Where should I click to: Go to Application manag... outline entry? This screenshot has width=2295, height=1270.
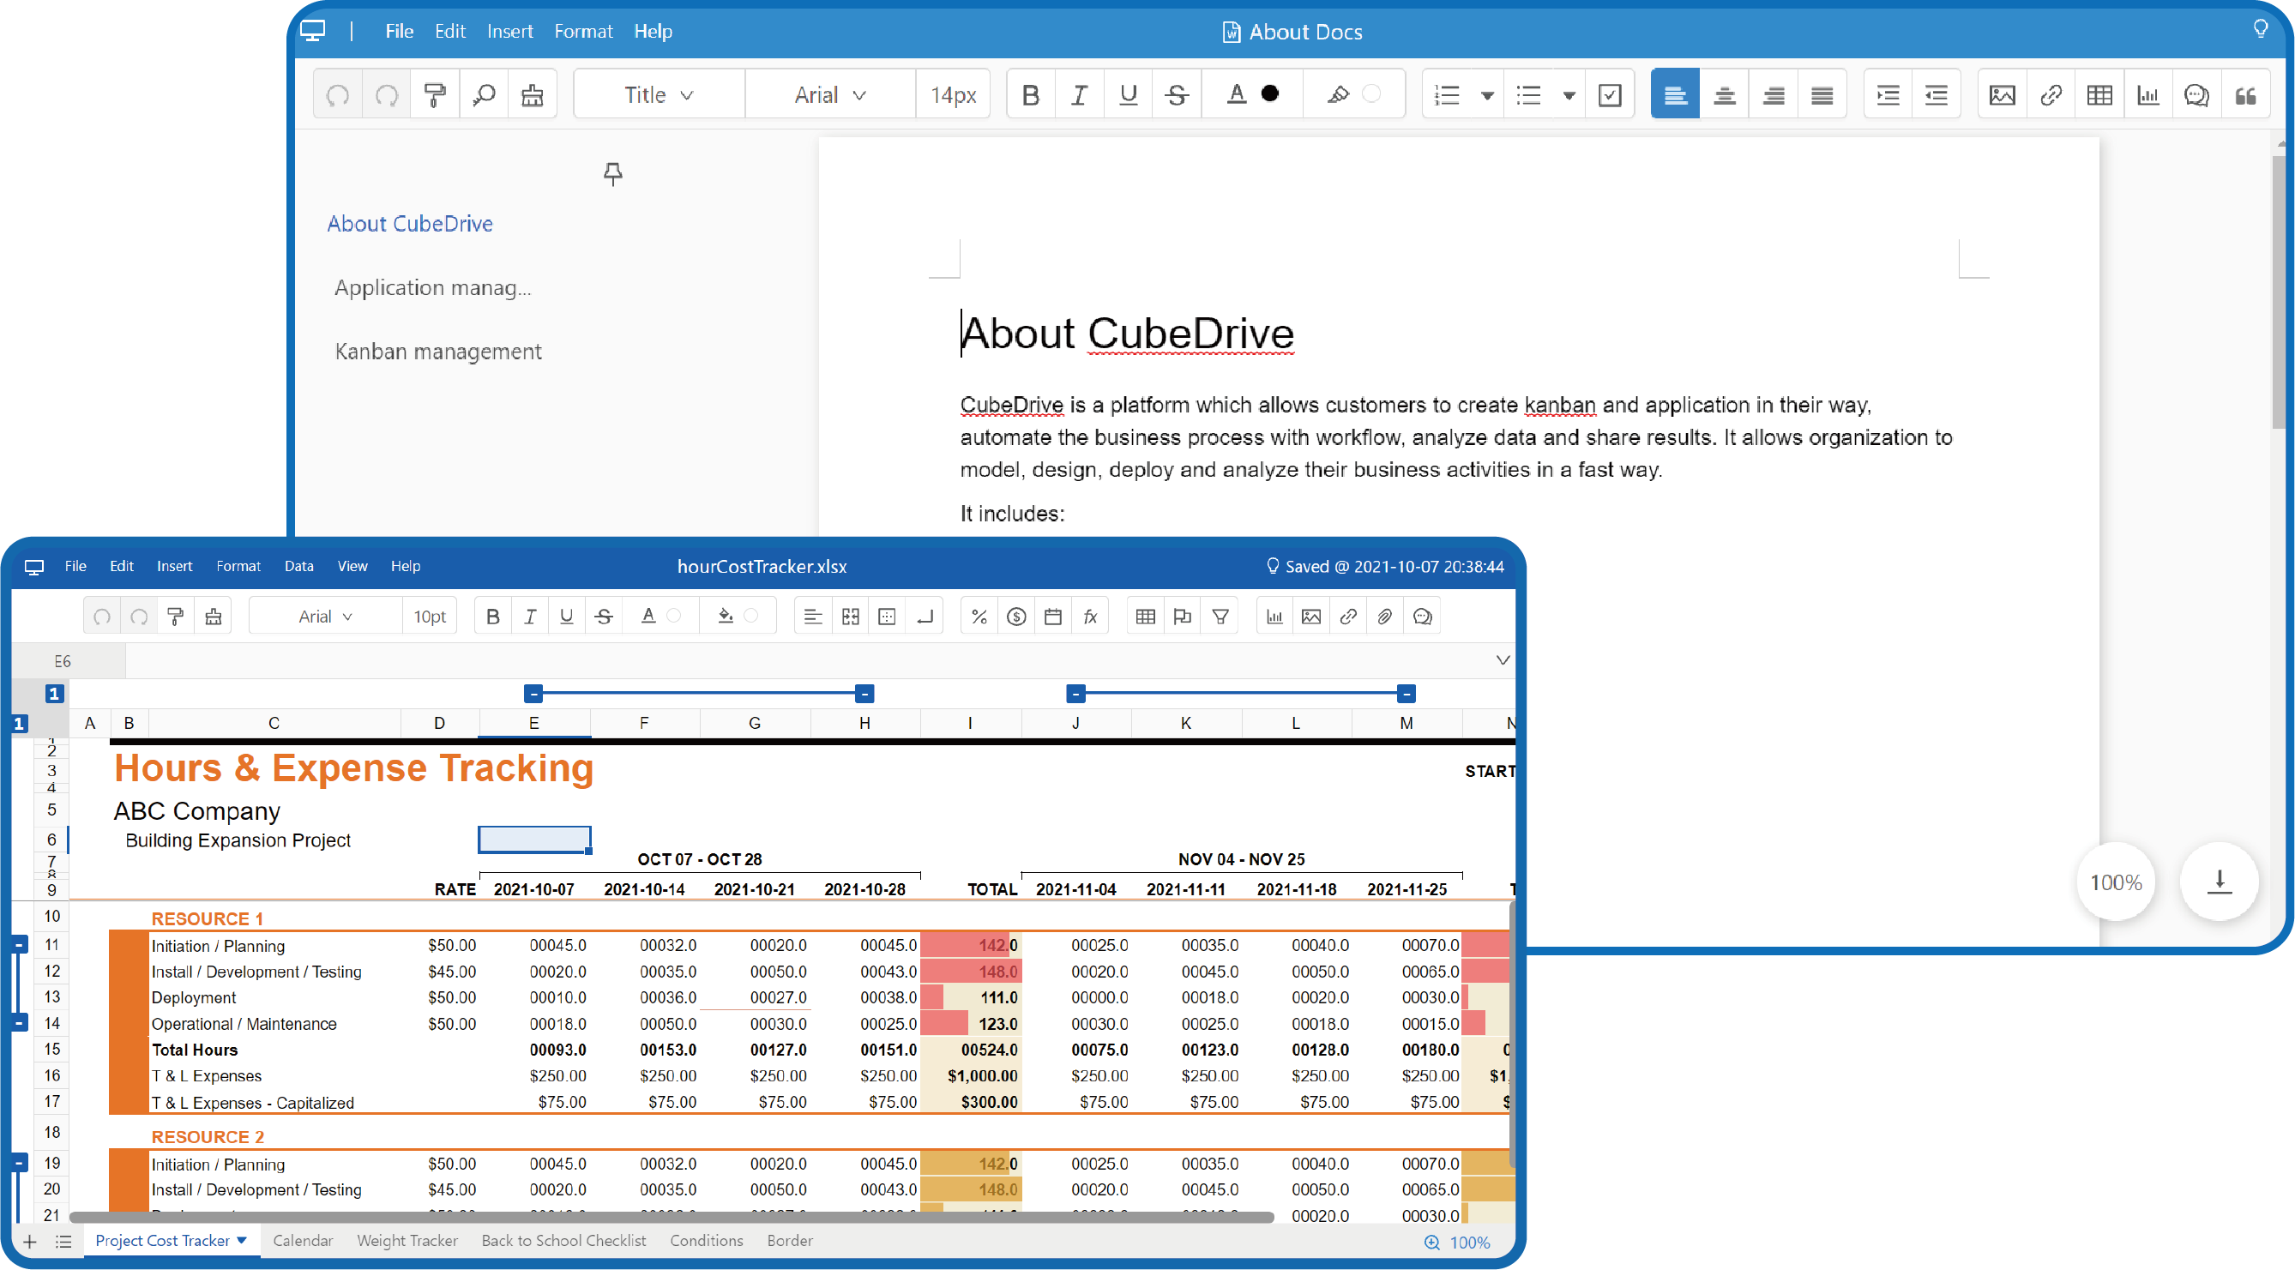click(432, 287)
